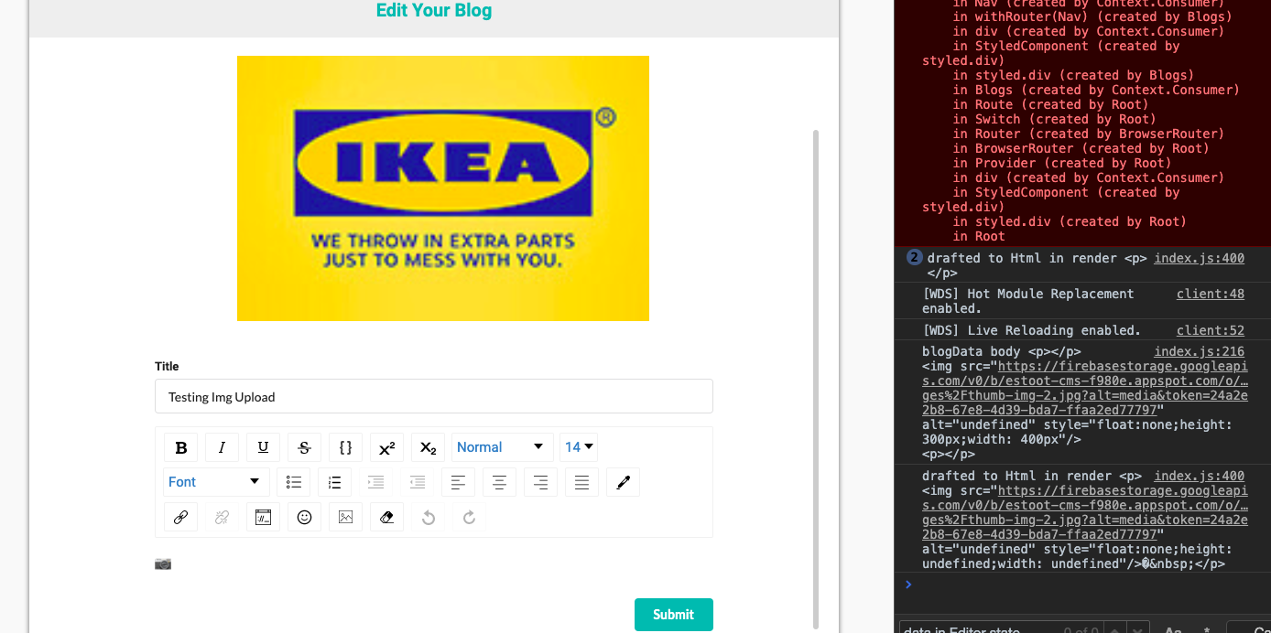Screen dimensions: 1271x633
Task: Apply Underline formatting
Action: [263, 447]
